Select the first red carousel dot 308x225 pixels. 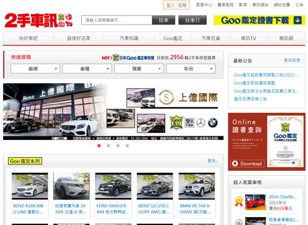99,145
